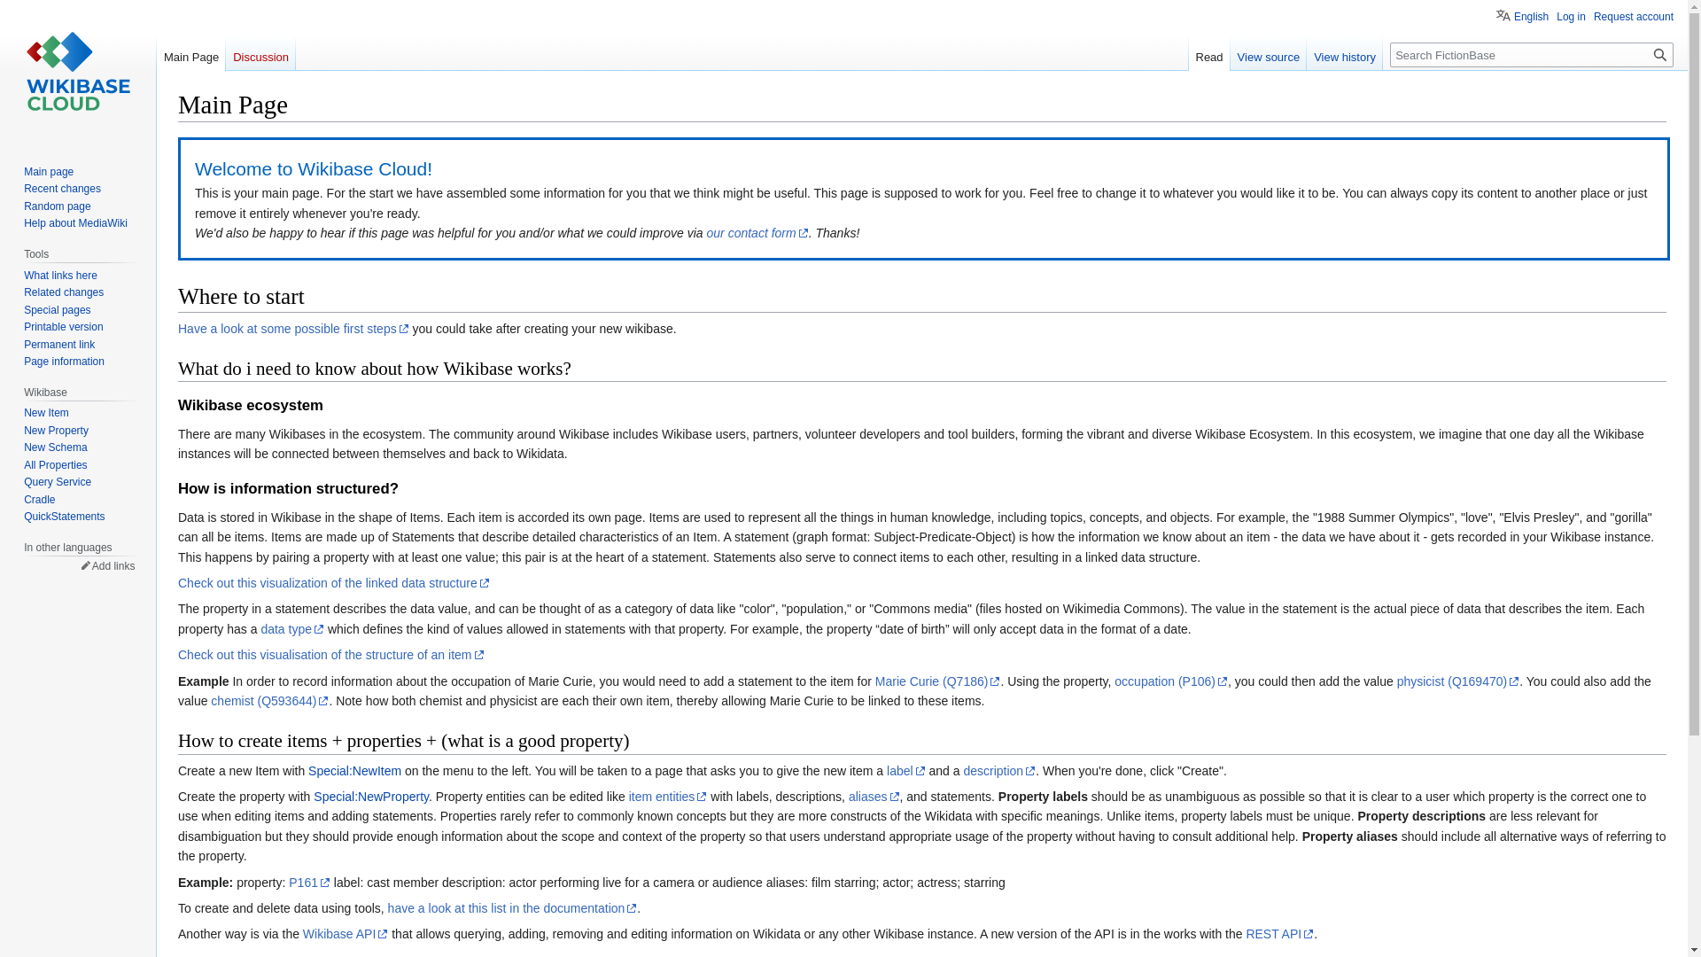1701x957 pixels.
Task: Open list in the documentation link
Action: point(512,908)
